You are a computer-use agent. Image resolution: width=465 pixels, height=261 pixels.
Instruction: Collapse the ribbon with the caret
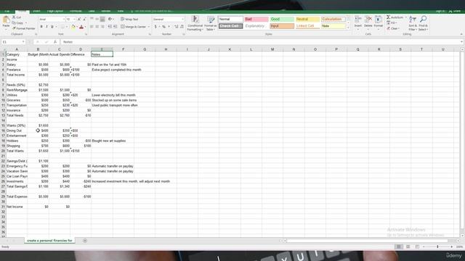461,34
